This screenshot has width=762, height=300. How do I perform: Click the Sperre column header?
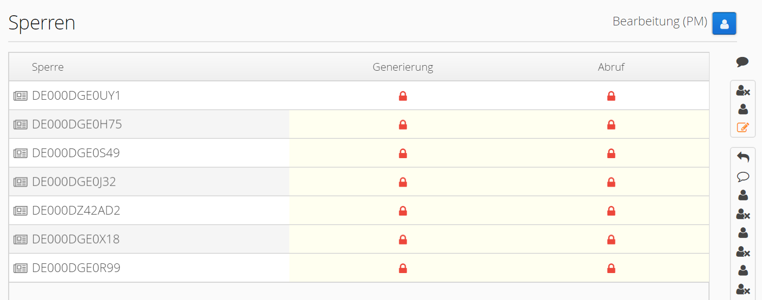[48, 67]
